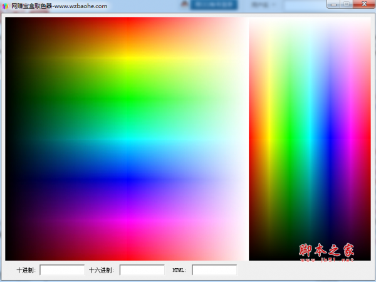Pick a color in the right vertical rainbow palette
376x282 pixels.
pos(310,138)
